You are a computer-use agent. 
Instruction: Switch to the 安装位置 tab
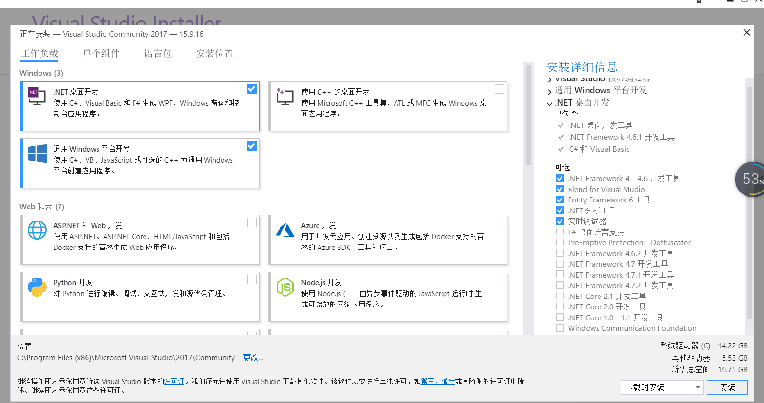215,53
